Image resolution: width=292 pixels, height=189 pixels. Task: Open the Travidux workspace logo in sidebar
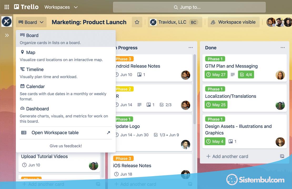[x=7, y=21]
